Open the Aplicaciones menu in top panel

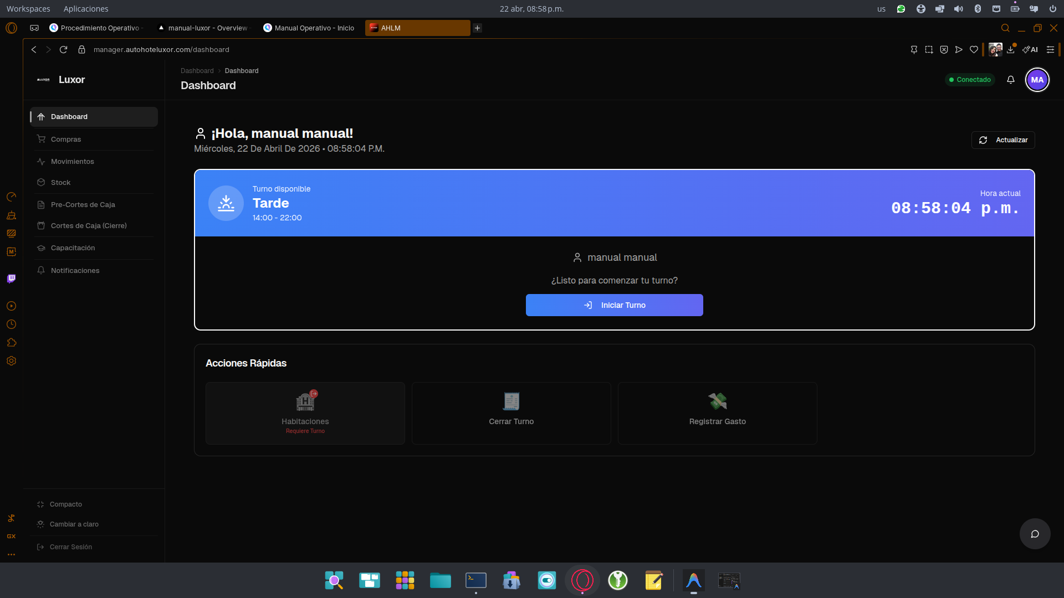pos(86,9)
